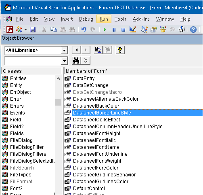Click the Save toolbar icon
The width and height of the screenshot is (203, 195).
coord(33,30)
